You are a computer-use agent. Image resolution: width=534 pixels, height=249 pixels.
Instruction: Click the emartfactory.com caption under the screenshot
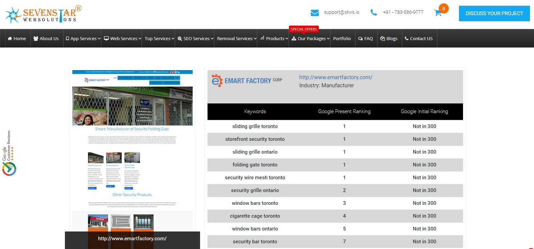point(132,239)
